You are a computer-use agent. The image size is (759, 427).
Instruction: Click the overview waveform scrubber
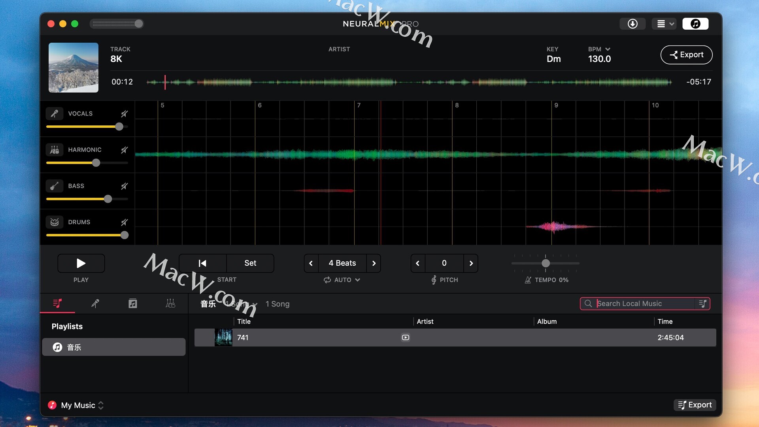409,82
